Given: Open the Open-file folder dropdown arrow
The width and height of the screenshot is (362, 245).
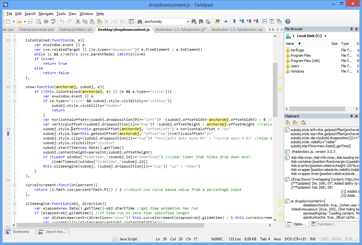Looking at the screenshot, I should pyautogui.click(x=25, y=21).
